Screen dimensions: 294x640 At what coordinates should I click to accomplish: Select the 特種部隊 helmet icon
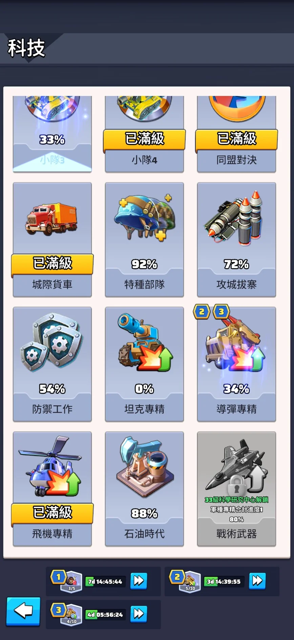145,218
